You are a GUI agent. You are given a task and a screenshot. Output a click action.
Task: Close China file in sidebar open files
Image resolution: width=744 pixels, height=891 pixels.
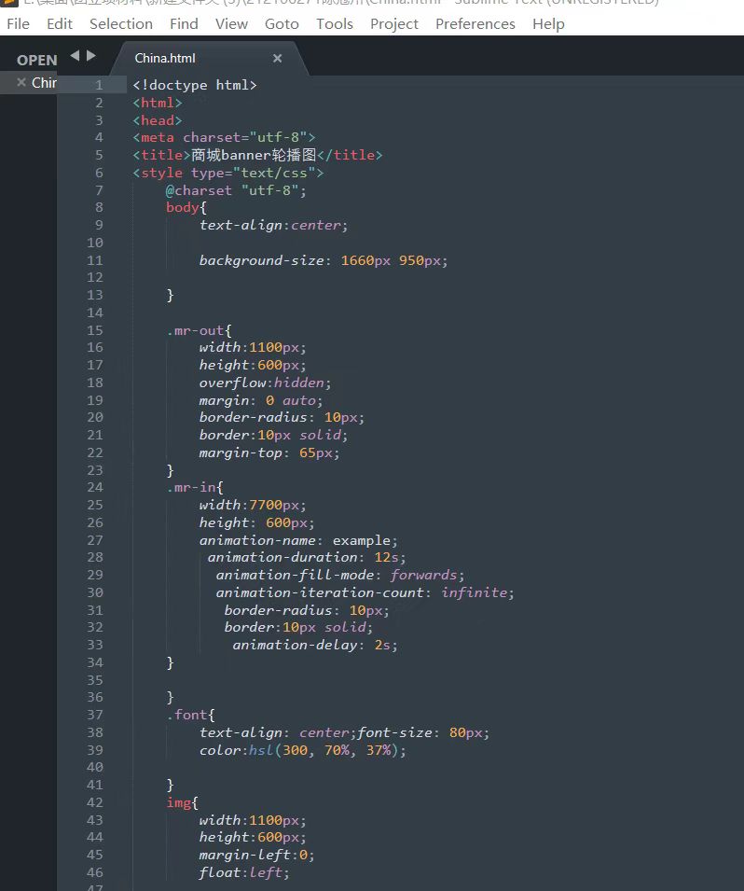pos(21,82)
